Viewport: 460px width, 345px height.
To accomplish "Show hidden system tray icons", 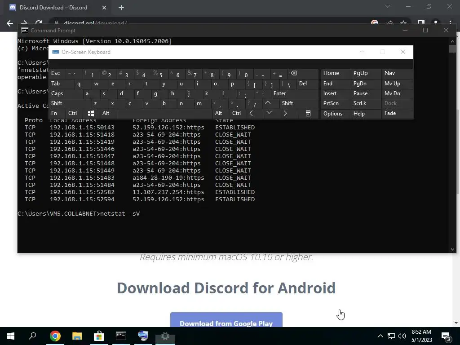I will click(380, 336).
